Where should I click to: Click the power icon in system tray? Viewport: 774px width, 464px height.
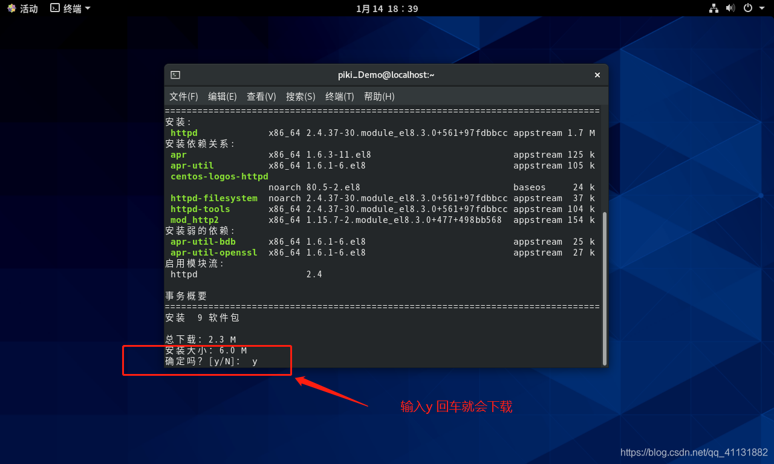747,8
